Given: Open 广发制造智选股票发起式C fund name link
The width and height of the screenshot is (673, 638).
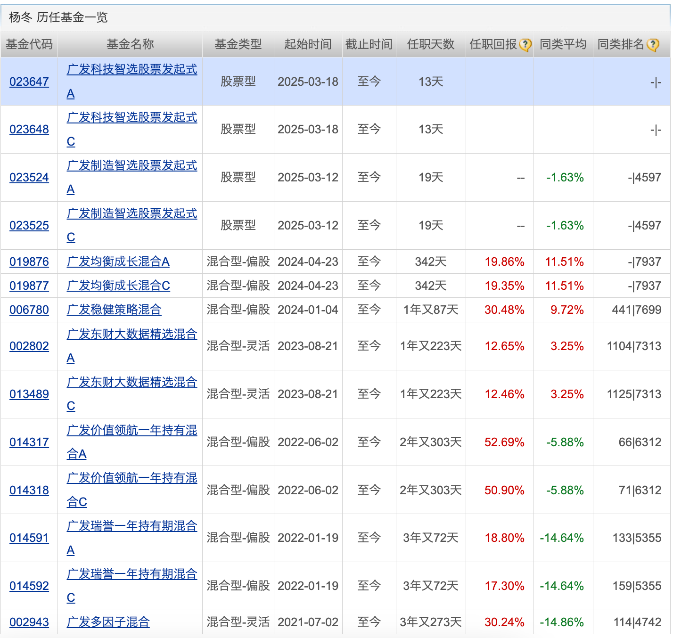Looking at the screenshot, I should click(x=132, y=225).
